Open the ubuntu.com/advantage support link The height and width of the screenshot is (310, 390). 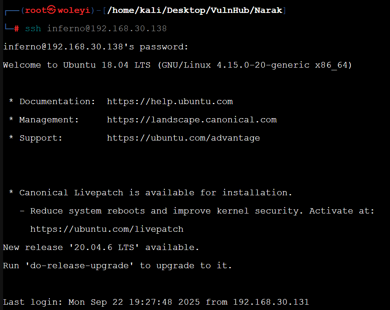point(183,138)
